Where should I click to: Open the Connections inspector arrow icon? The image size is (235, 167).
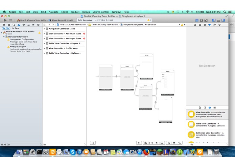click(219, 25)
